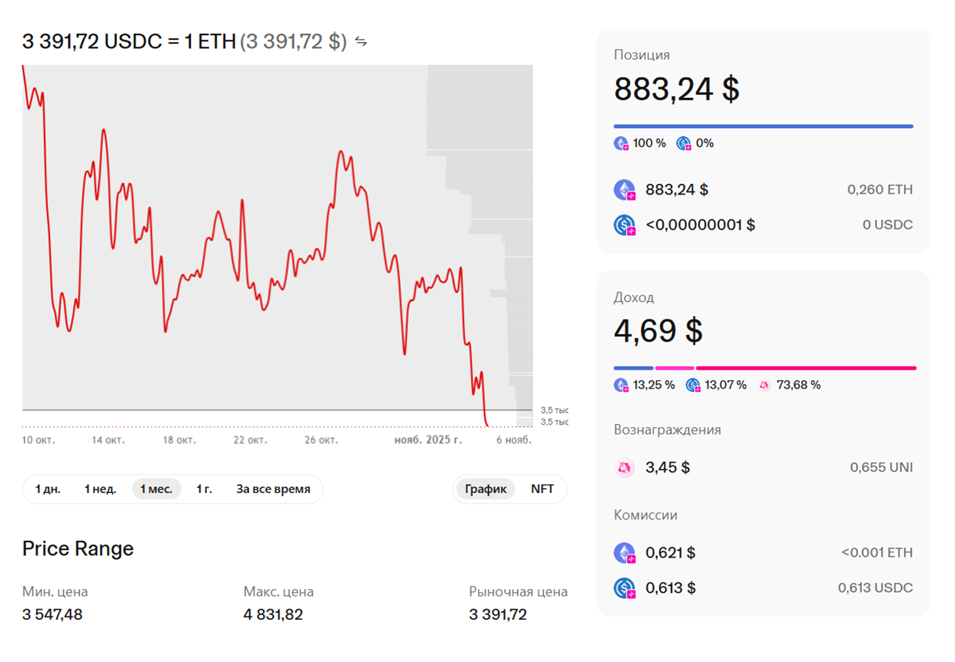Click the ETH icon beside 100 % share

(621, 143)
